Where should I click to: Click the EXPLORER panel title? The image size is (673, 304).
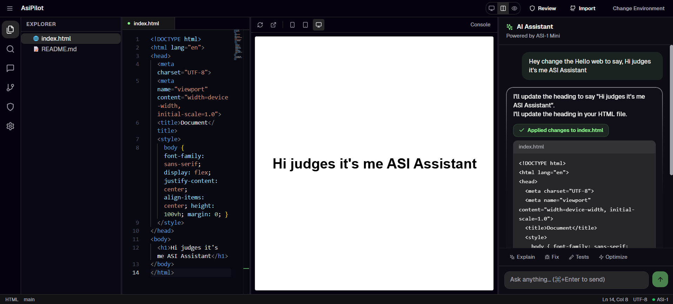tap(41, 24)
